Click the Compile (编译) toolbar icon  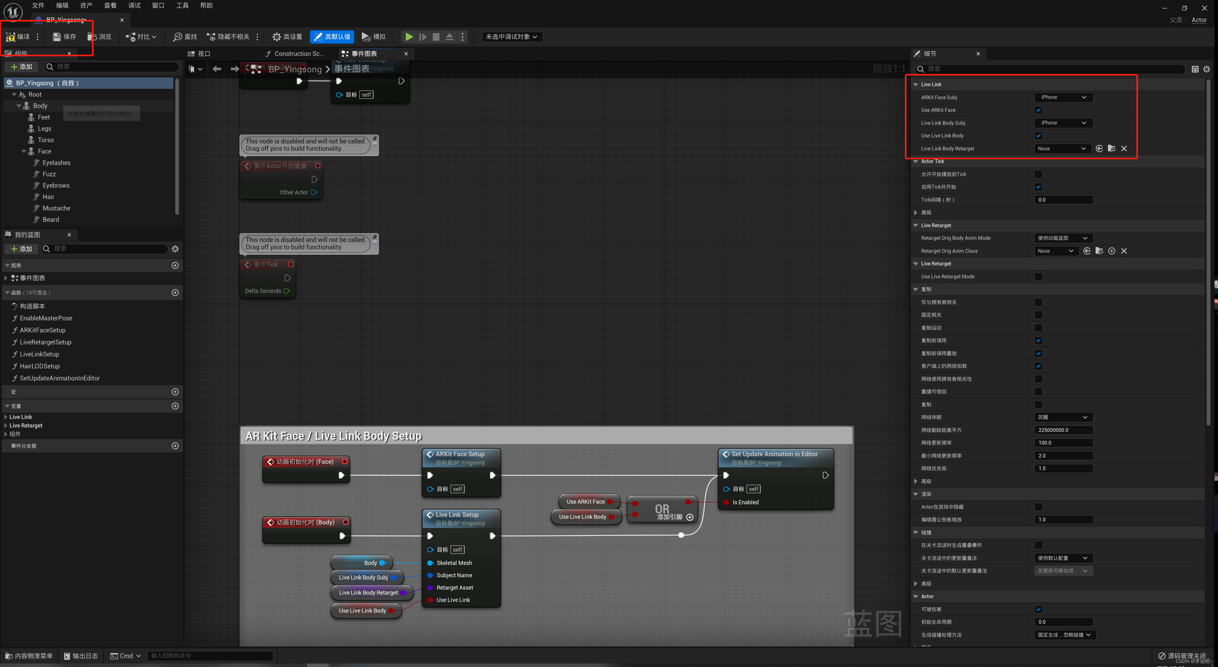pyautogui.click(x=11, y=37)
